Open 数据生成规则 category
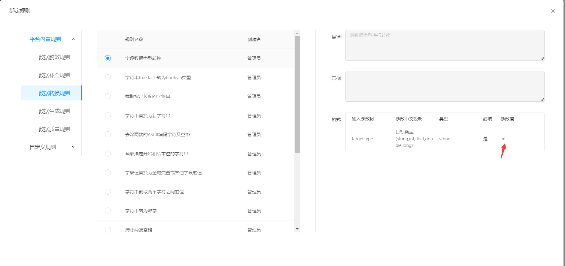The width and height of the screenshot is (565, 266). click(54, 111)
